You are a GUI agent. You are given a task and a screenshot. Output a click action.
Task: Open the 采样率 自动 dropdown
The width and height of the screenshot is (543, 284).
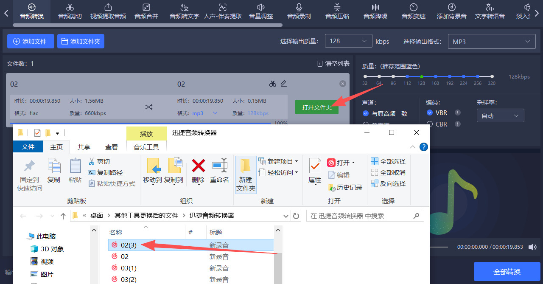click(x=500, y=115)
